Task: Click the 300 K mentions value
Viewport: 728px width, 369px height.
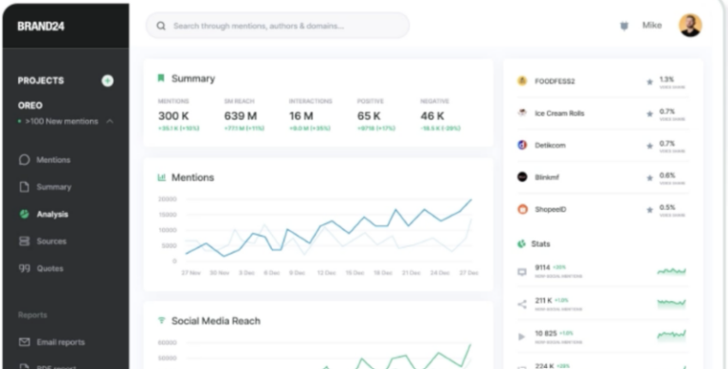Action: [173, 115]
